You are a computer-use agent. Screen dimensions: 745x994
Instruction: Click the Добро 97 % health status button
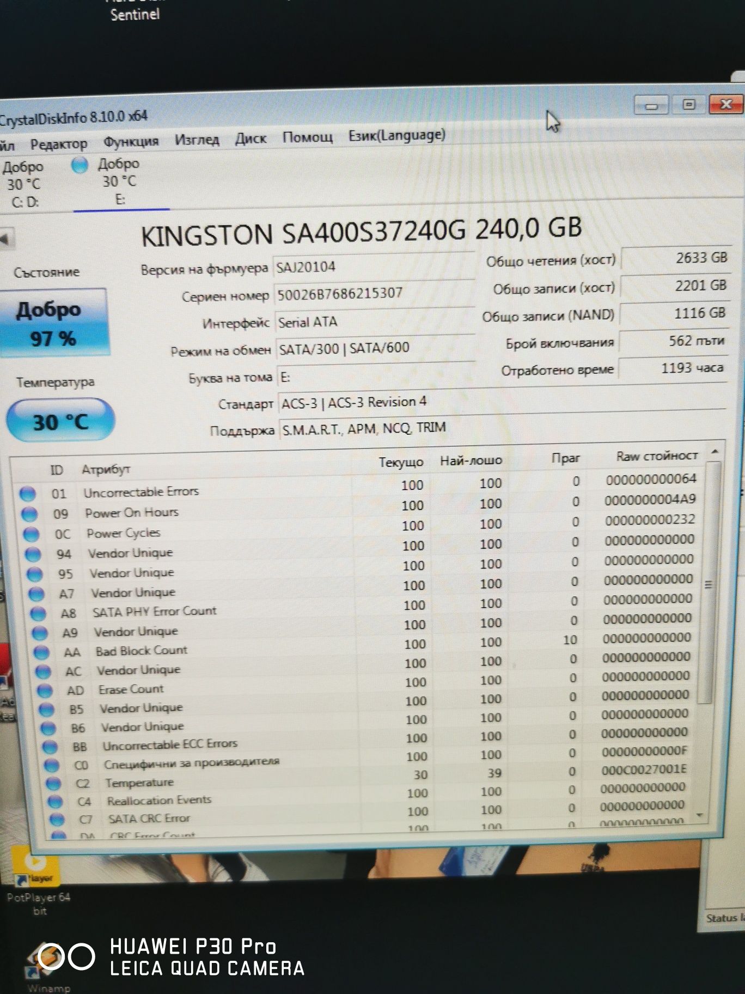pyautogui.click(x=53, y=323)
